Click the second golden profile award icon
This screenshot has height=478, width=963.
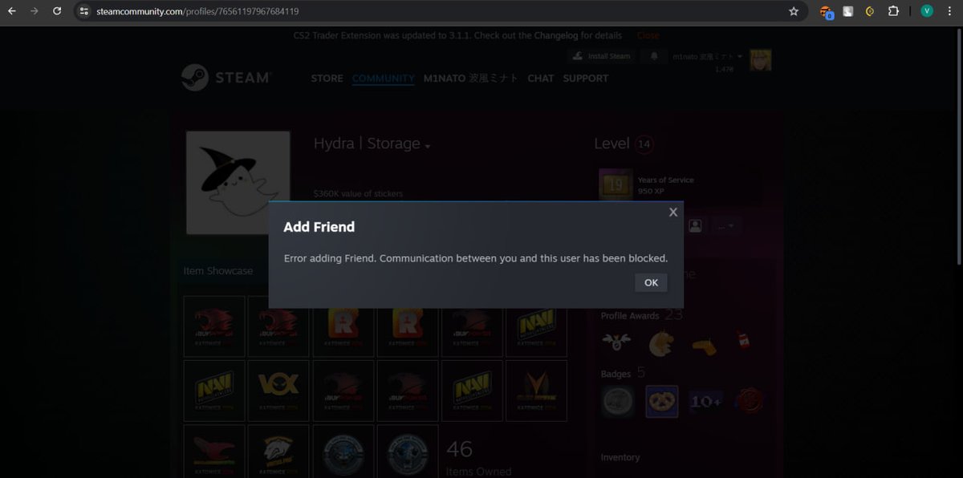pyautogui.click(x=661, y=343)
